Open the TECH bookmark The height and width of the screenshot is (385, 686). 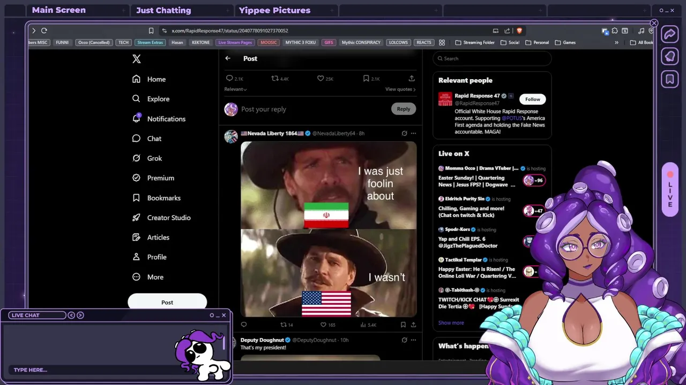tap(123, 42)
